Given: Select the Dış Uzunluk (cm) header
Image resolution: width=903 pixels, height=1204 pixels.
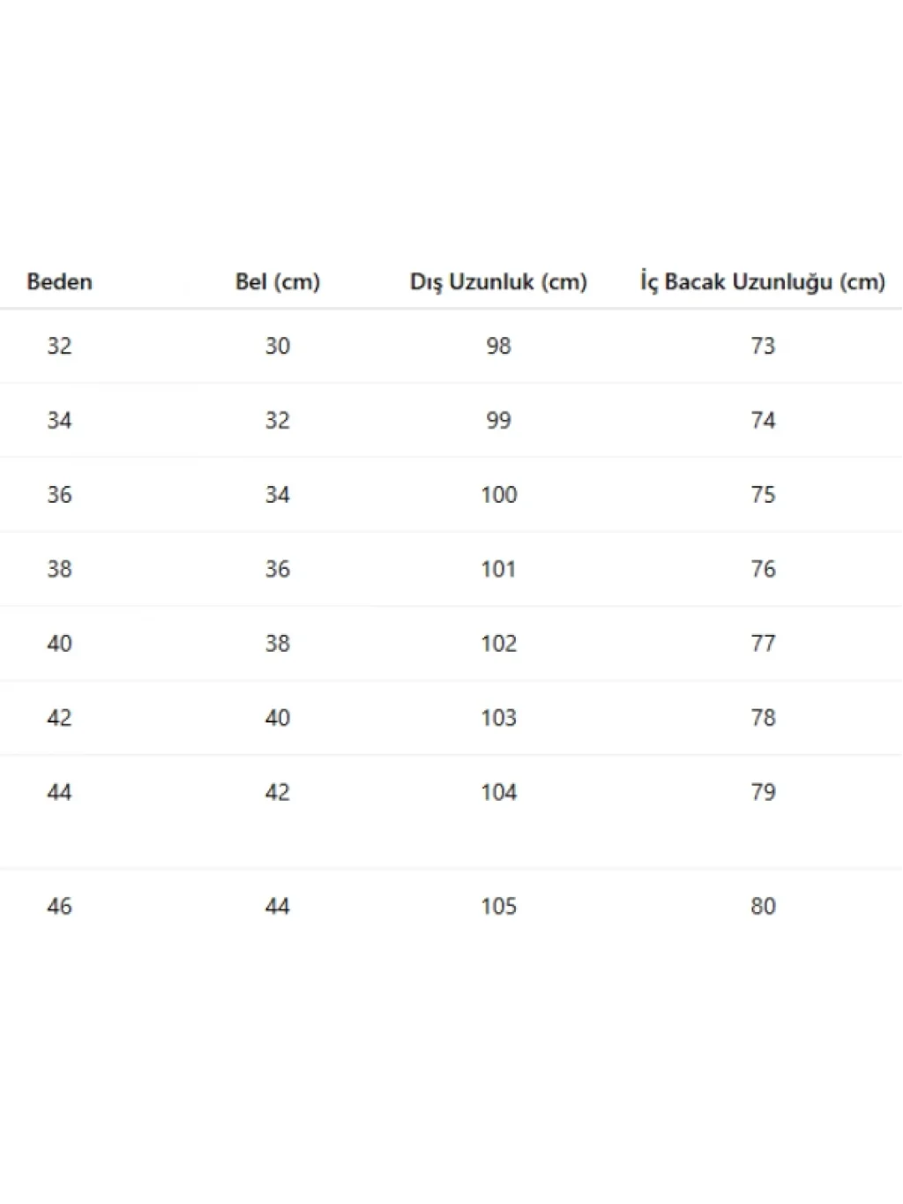Looking at the screenshot, I should [x=498, y=282].
